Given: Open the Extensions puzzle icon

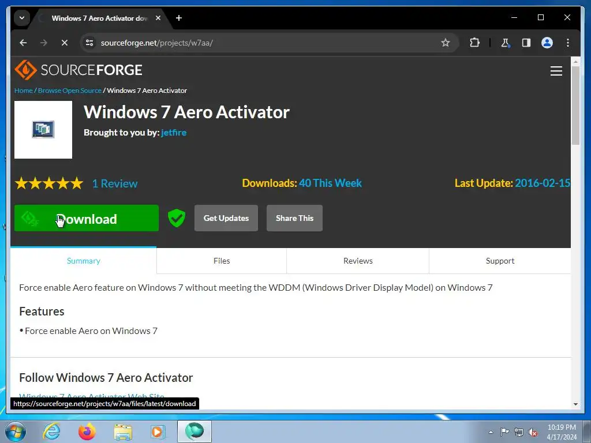Looking at the screenshot, I should tap(474, 43).
